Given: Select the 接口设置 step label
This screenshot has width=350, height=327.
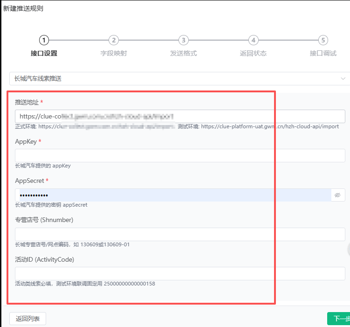Looking at the screenshot, I should [x=44, y=53].
